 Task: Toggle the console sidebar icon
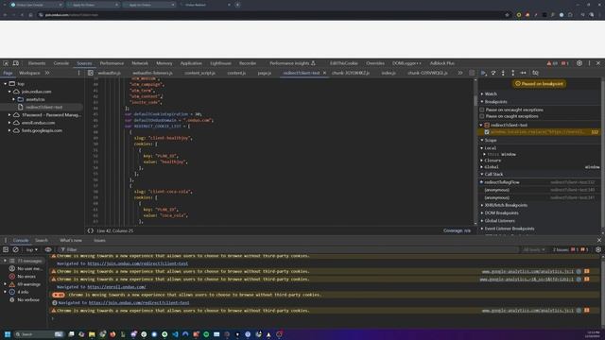(6, 249)
